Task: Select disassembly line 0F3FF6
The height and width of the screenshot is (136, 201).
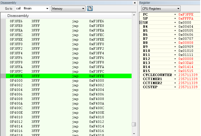Action: (x=69, y=58)
